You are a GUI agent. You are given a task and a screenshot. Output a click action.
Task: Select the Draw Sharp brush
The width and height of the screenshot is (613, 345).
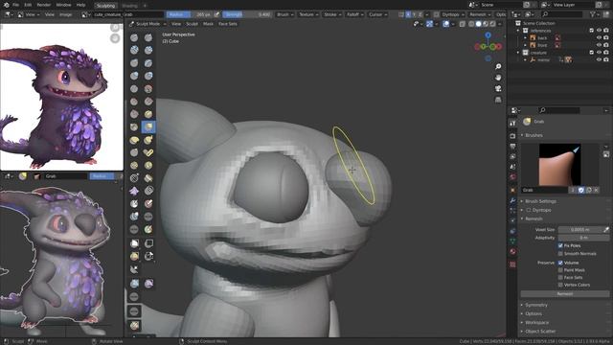click(x=148, y=37)
